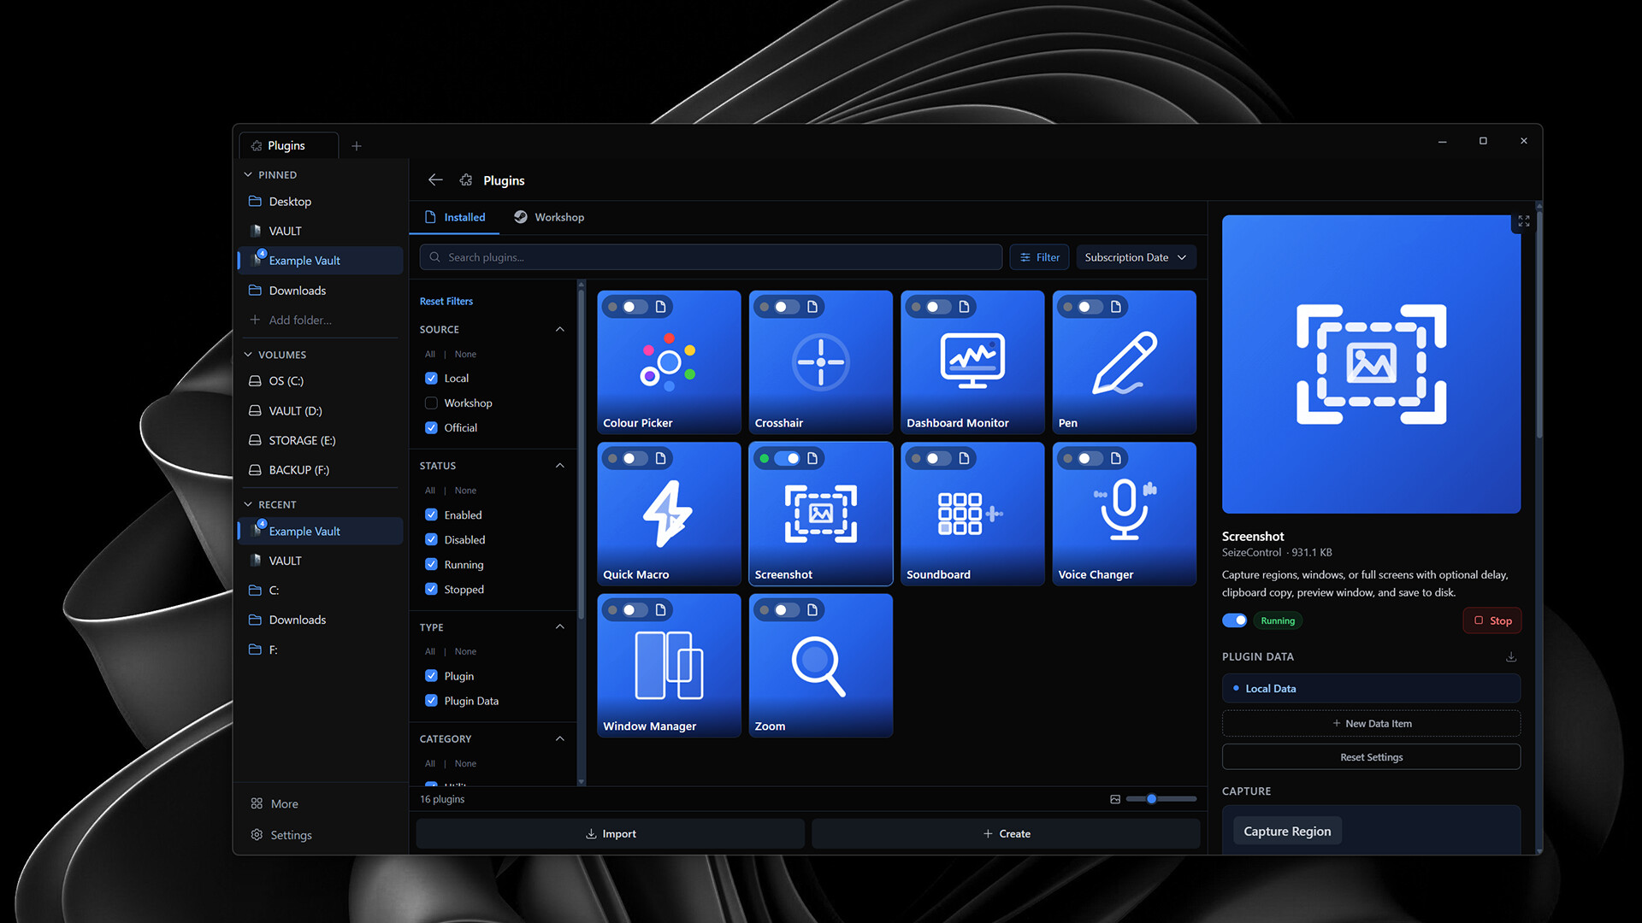Click the Filter button
1642x923 pixels.
tap(1039, 257)
